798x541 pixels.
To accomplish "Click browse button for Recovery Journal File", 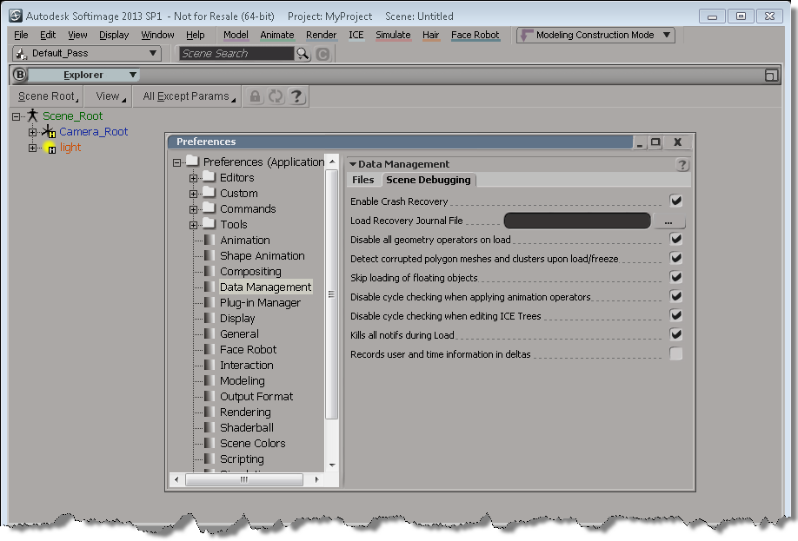I will click(x=668, y=221).
